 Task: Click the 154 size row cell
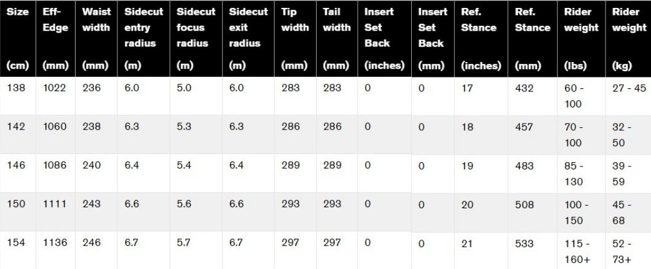click(x=15, y=243)
